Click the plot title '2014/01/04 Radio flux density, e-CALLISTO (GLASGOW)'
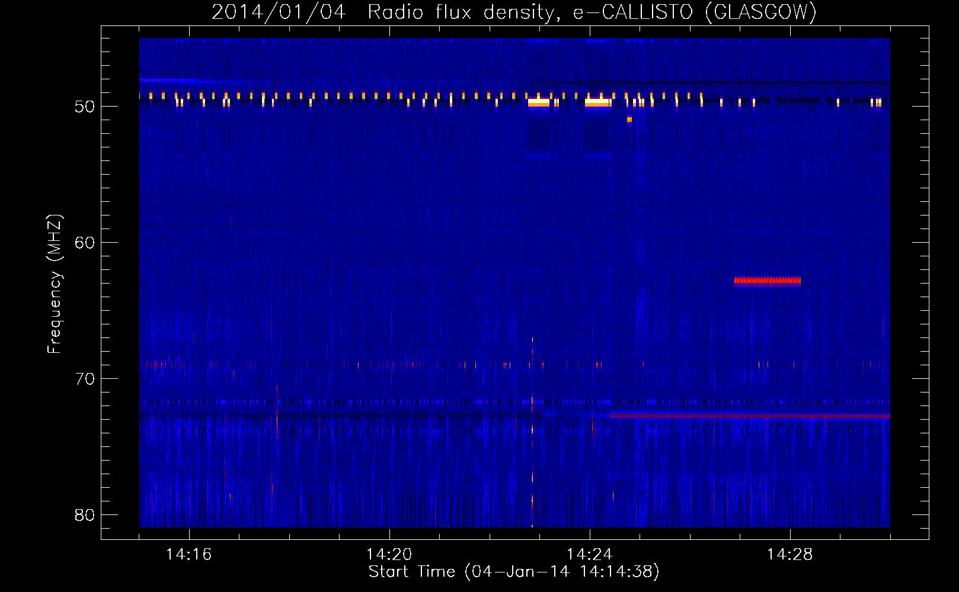 tap(514, 12)
